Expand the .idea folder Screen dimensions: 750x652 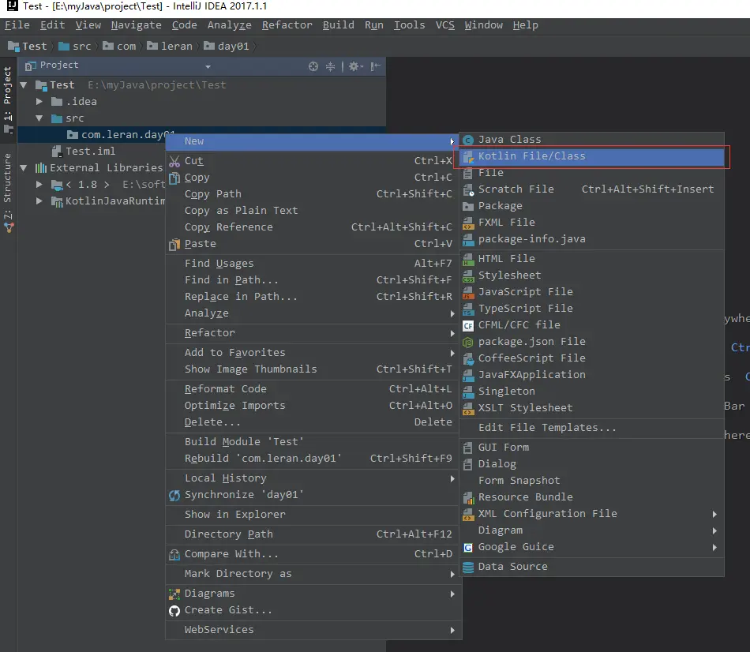pos(39,101)
